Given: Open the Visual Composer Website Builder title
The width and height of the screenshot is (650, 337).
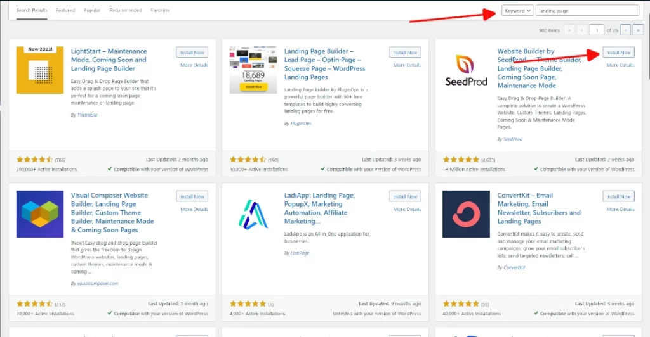Looking at the screenshot, I should tap(112, 213).
